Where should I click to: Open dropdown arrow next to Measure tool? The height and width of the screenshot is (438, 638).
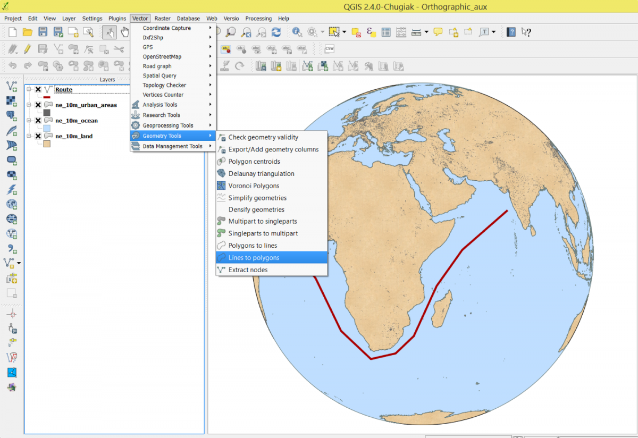pyautogui.click(x=426, y=32)
